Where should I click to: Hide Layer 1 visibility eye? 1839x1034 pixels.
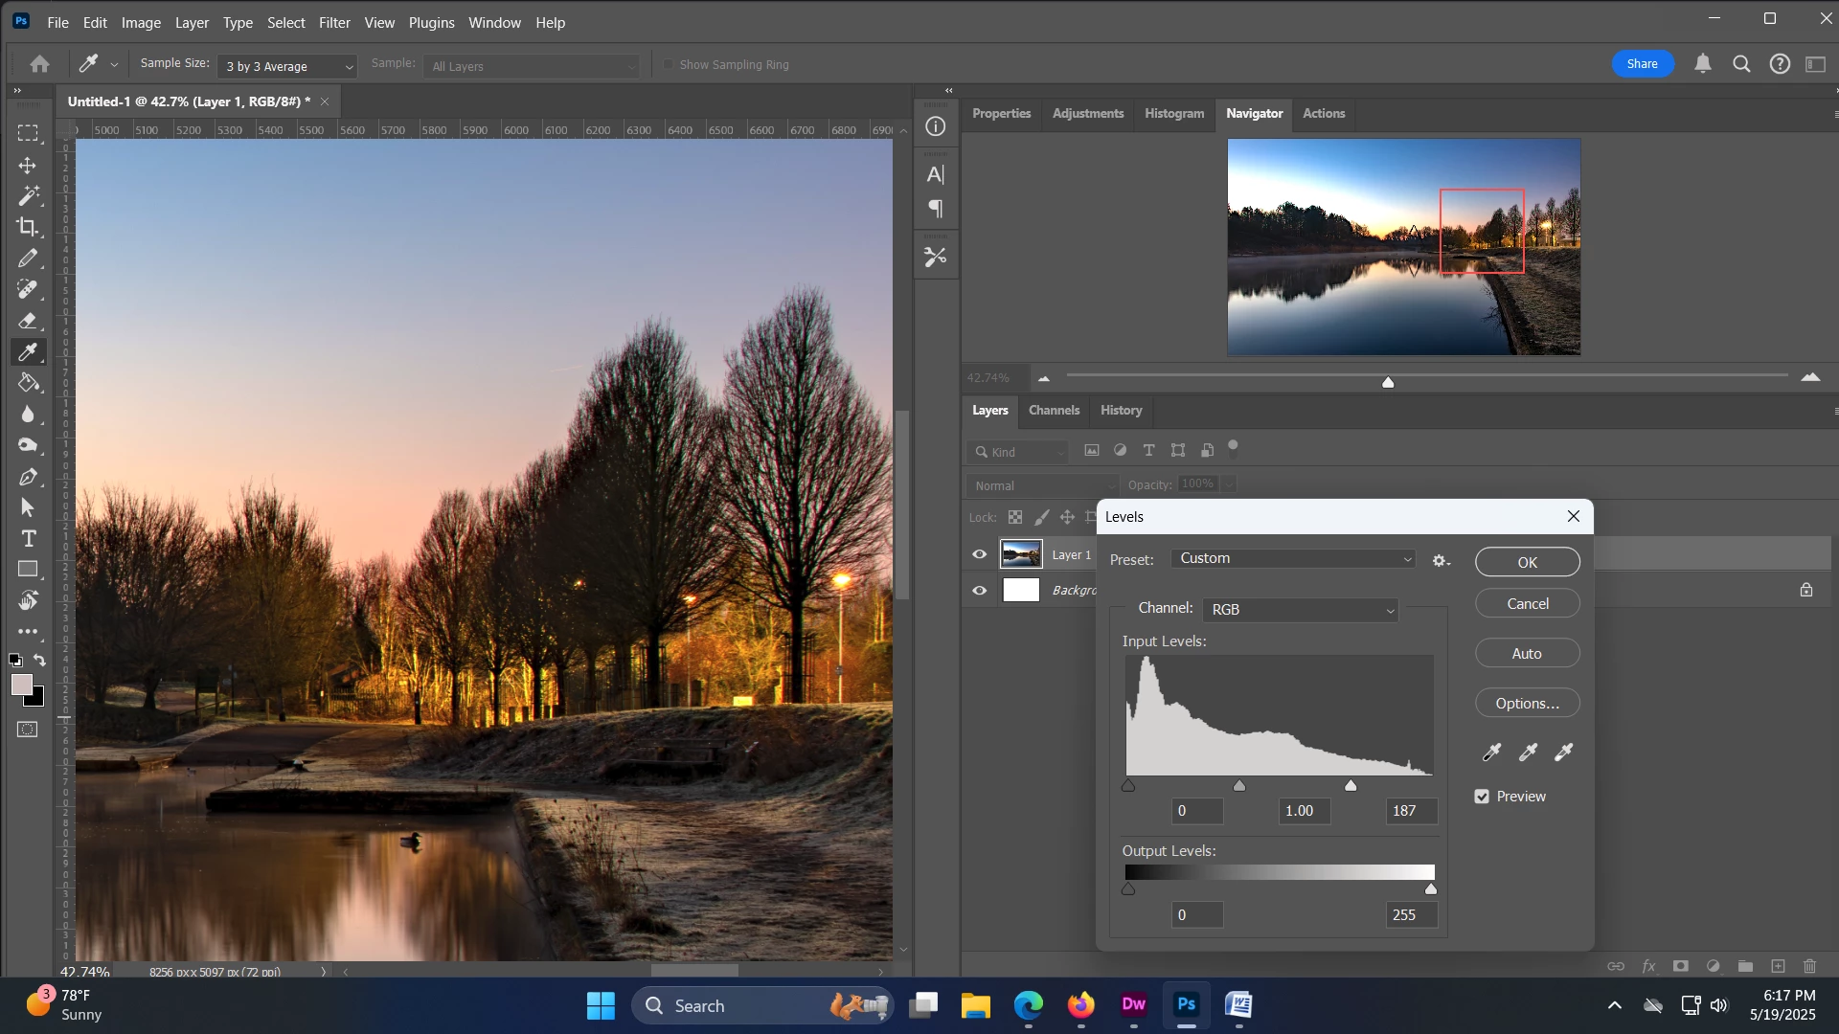point(979,554)
